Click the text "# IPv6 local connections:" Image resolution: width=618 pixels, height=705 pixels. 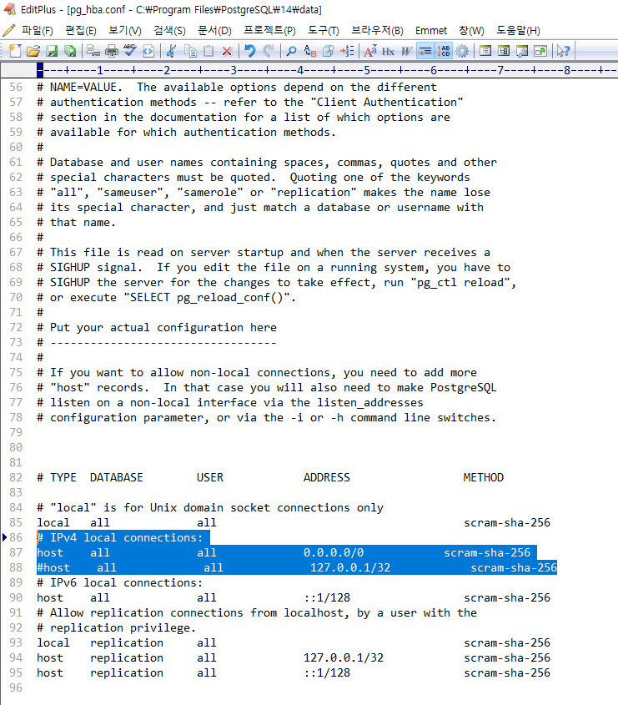119,582
